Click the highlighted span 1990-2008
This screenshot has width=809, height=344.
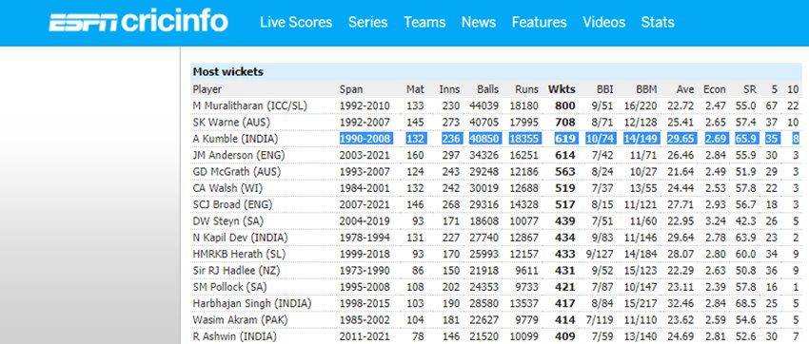coord(365,139)
